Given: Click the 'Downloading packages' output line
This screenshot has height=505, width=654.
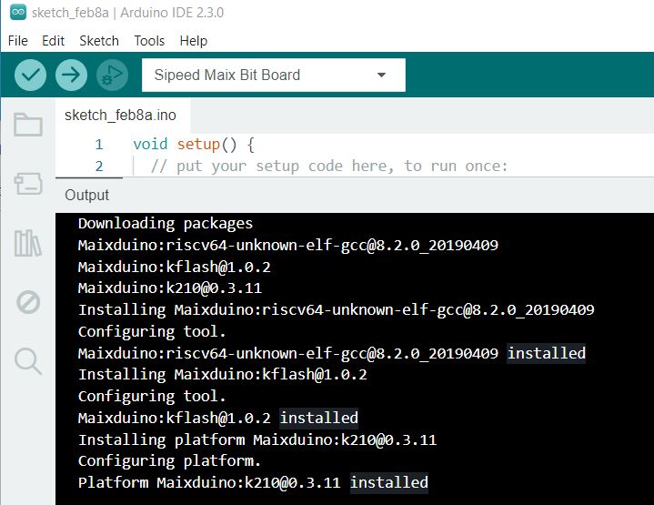Looking at the screenshot, I should pyautogui.click(x=166, y=223).
